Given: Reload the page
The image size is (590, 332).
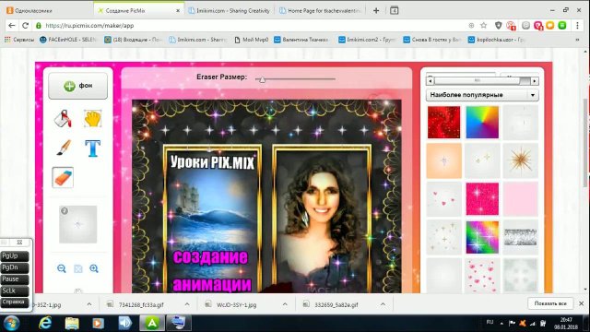Looking at the screenshot, I should pyautogui.click(x=25, y=26).
